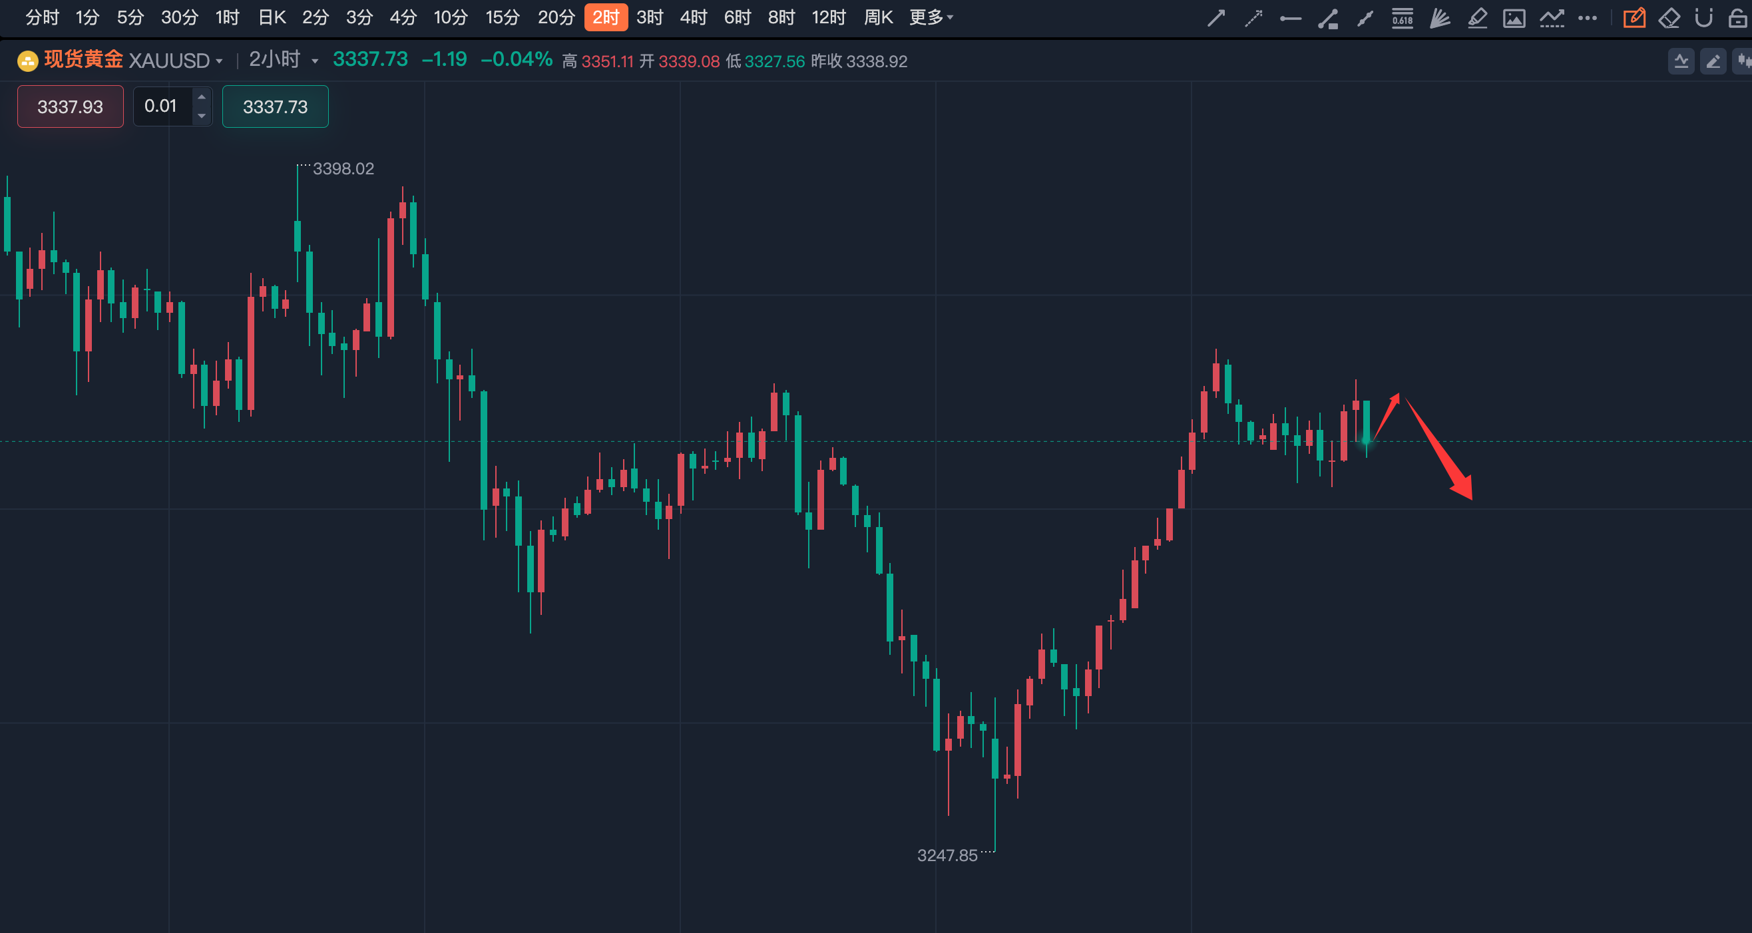Click the 0.01 lot size field

[x=161, y=106]
